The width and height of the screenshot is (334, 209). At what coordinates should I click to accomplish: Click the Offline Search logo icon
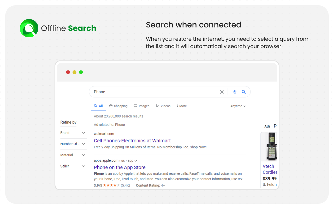pos(29,28)
